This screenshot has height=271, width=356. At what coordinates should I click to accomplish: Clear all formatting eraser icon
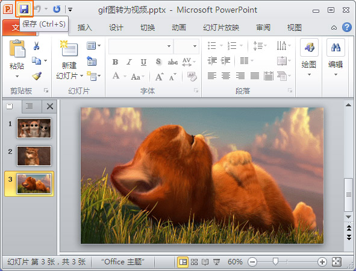[x=192, y=76]
